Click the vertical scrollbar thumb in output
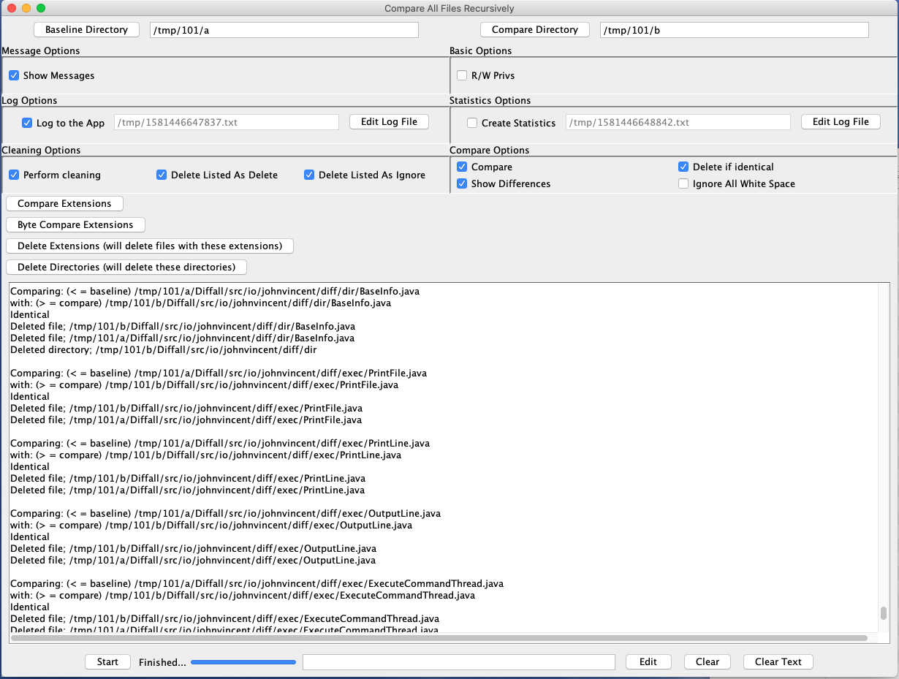The image size is (899, 679). 884,612
